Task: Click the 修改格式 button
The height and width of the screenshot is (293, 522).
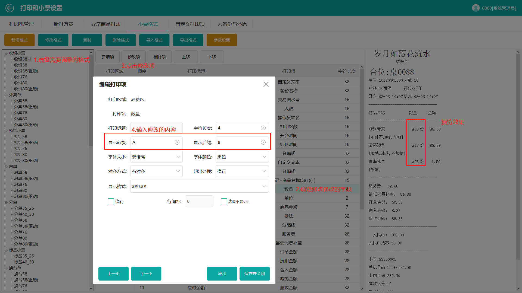Action: point(53,40)
